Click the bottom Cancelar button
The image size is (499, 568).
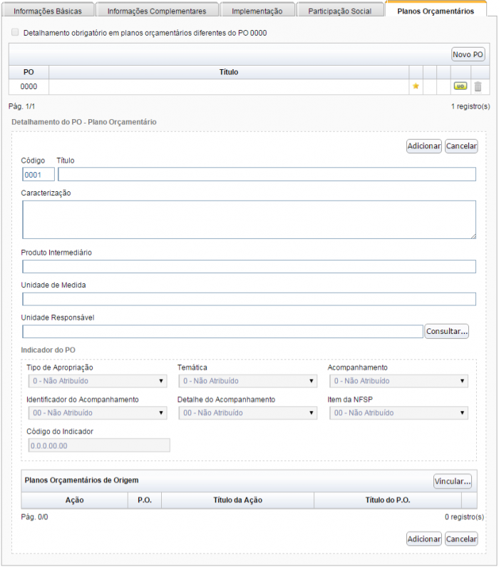[x=461, y=539]
